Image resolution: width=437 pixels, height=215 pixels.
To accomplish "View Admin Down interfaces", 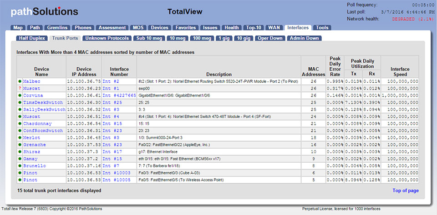I will coord(305,38).
